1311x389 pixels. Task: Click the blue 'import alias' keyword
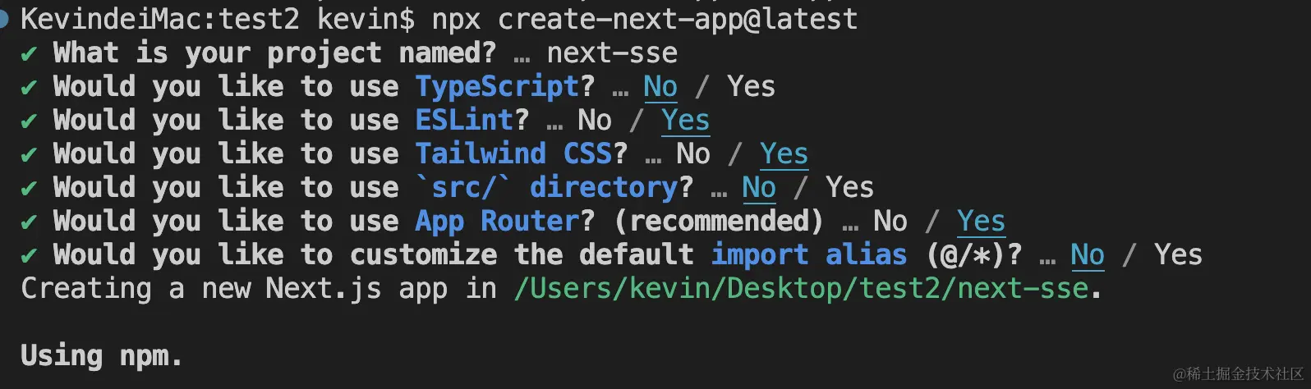coord(809,254)
